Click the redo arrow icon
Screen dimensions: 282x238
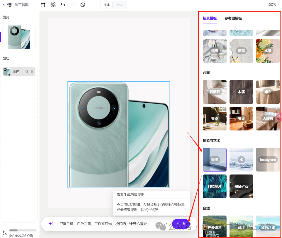[x=73, y=5]
